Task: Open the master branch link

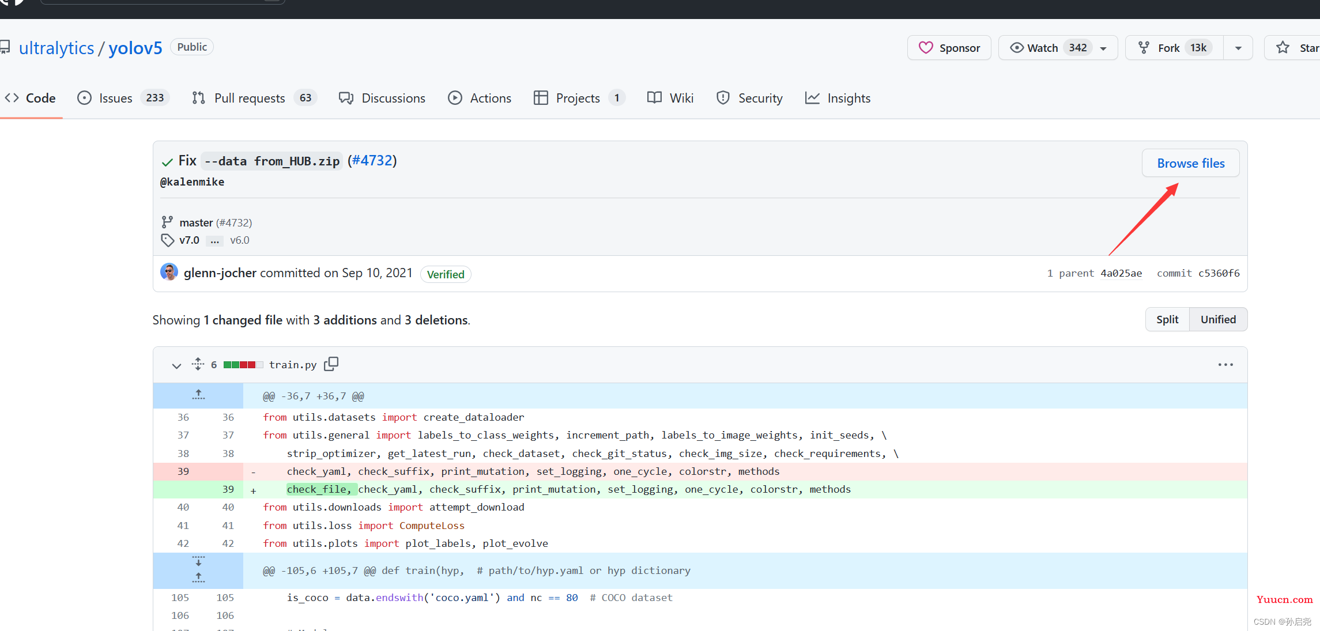Action: 196,222
